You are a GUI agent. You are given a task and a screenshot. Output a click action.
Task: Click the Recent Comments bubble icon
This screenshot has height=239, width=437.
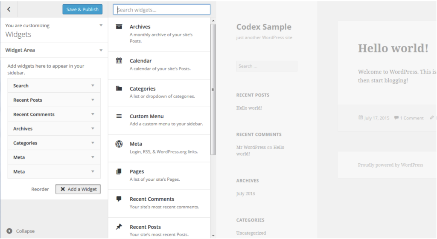[x=119, y=199]
